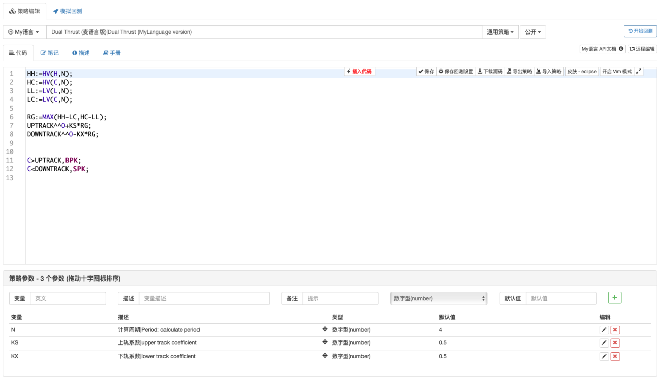Click the red delete icon for KS

pos(615,343)
